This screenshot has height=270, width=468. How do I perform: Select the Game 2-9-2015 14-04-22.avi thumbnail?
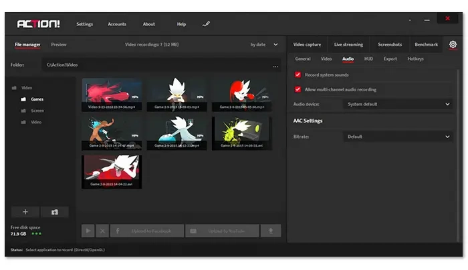coord(112,171)
